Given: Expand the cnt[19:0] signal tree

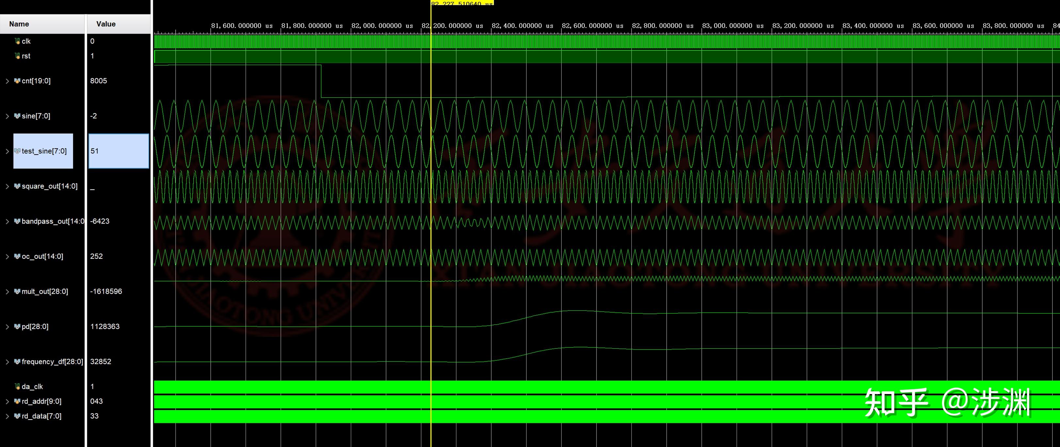Looking at the screenshot, I should 7,81.
